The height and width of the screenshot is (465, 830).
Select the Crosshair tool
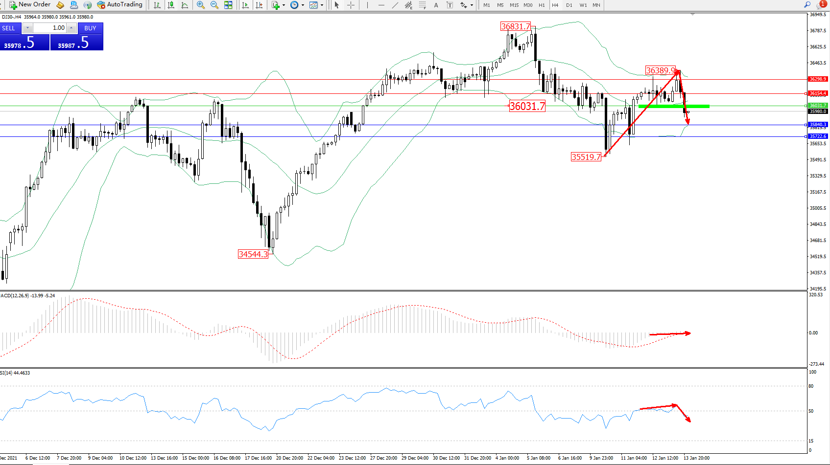(x=351, y=5)
